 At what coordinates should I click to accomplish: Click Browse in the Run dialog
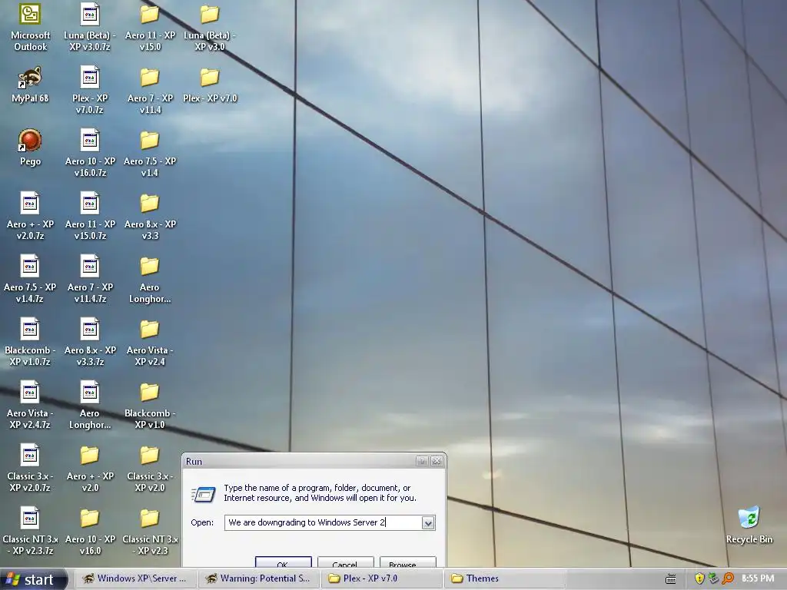(407, 562)
